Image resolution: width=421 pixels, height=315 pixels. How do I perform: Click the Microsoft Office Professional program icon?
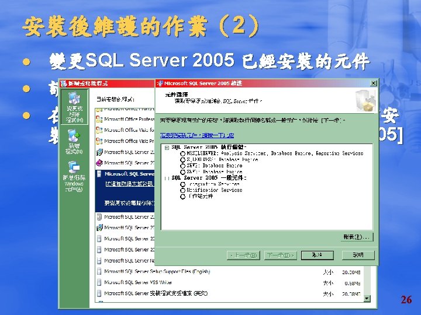[x=99, y=119]
